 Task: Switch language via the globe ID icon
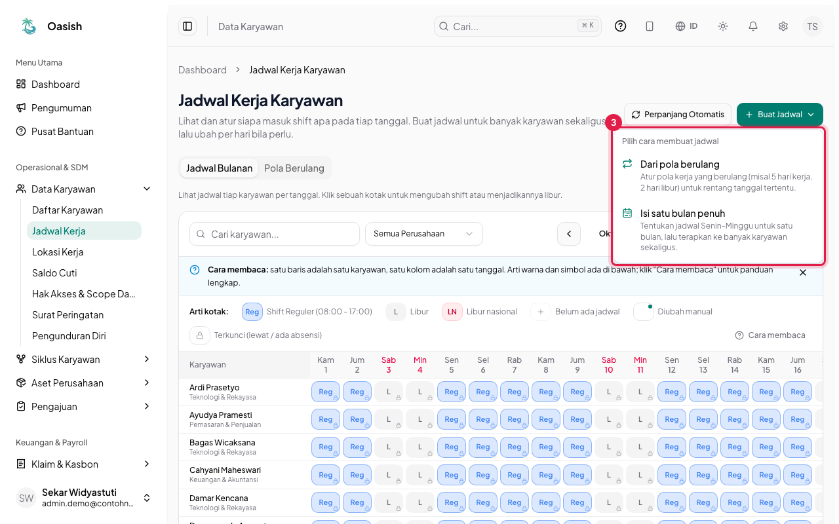[686, 26]
